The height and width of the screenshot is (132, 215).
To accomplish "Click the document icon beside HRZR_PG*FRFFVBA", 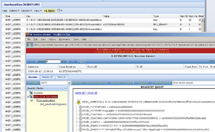I will coord(80,107).
